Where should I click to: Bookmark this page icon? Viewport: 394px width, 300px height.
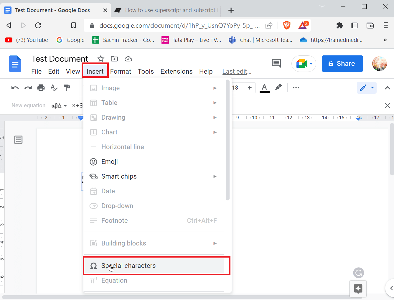(74, 26)
